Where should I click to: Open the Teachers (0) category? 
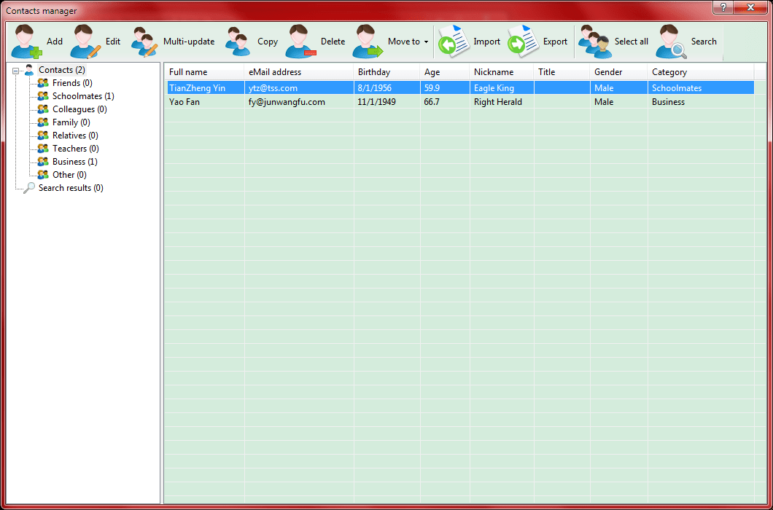click(75, 149)
